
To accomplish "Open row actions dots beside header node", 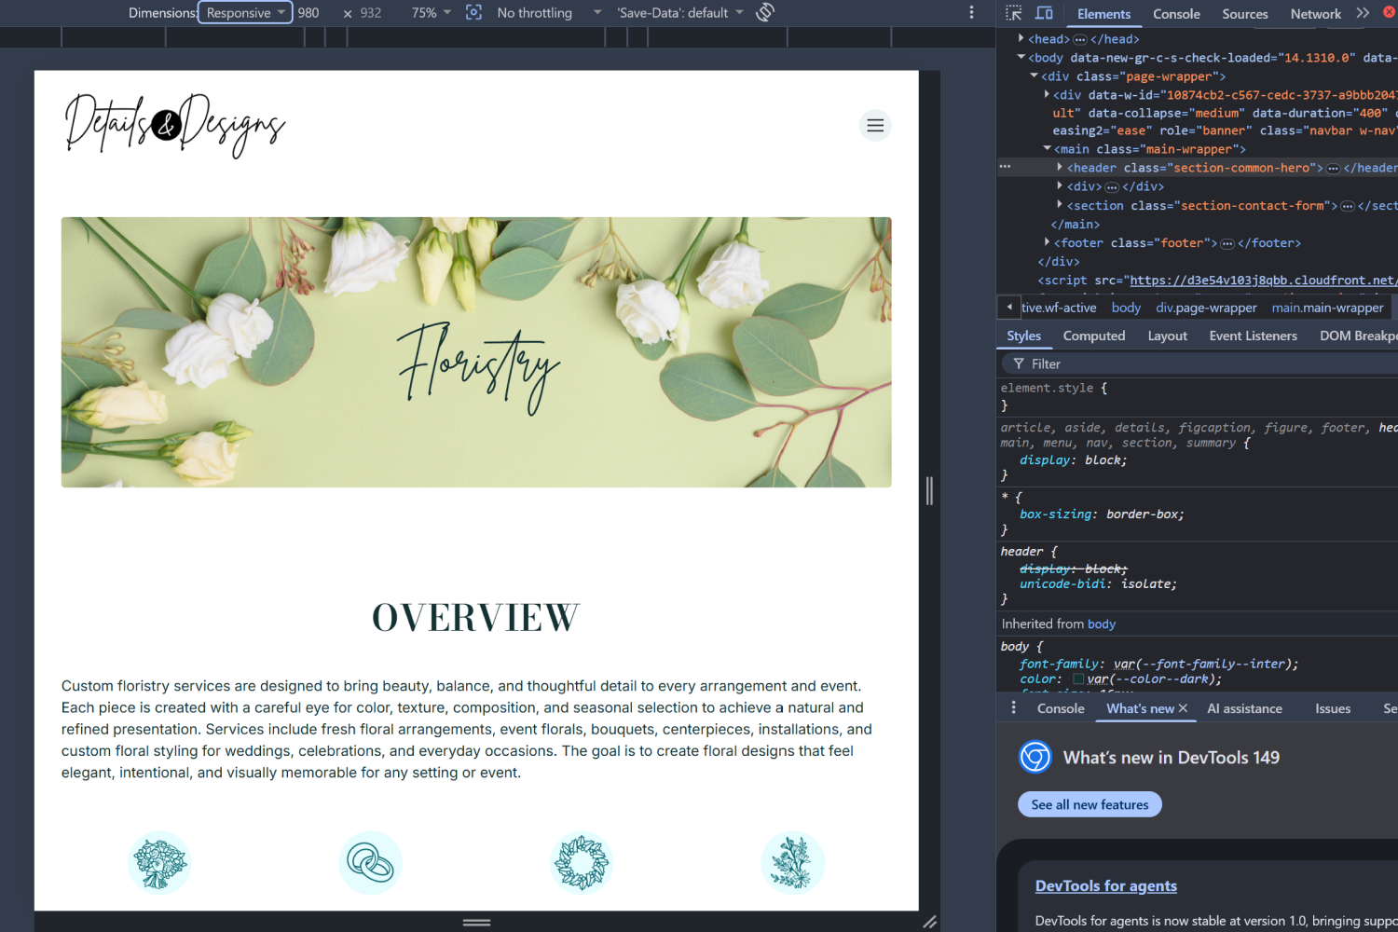I will 1005,167.
